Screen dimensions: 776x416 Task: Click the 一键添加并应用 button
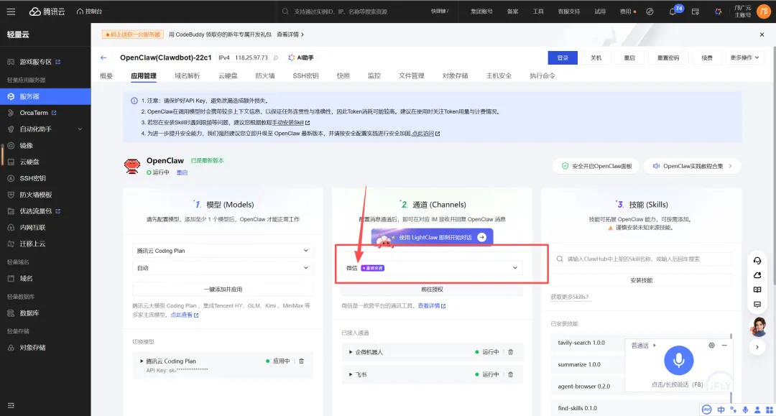click(223, 290)
